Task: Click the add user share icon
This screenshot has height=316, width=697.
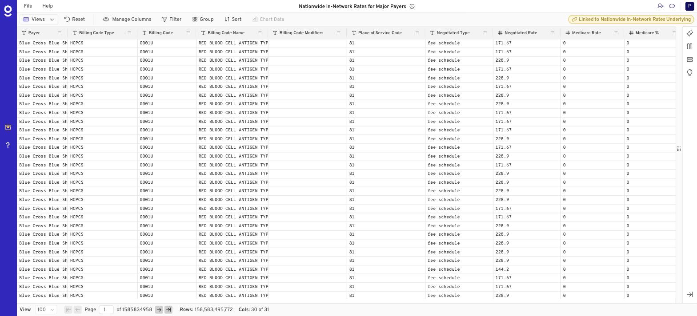Action: (661, 6)
